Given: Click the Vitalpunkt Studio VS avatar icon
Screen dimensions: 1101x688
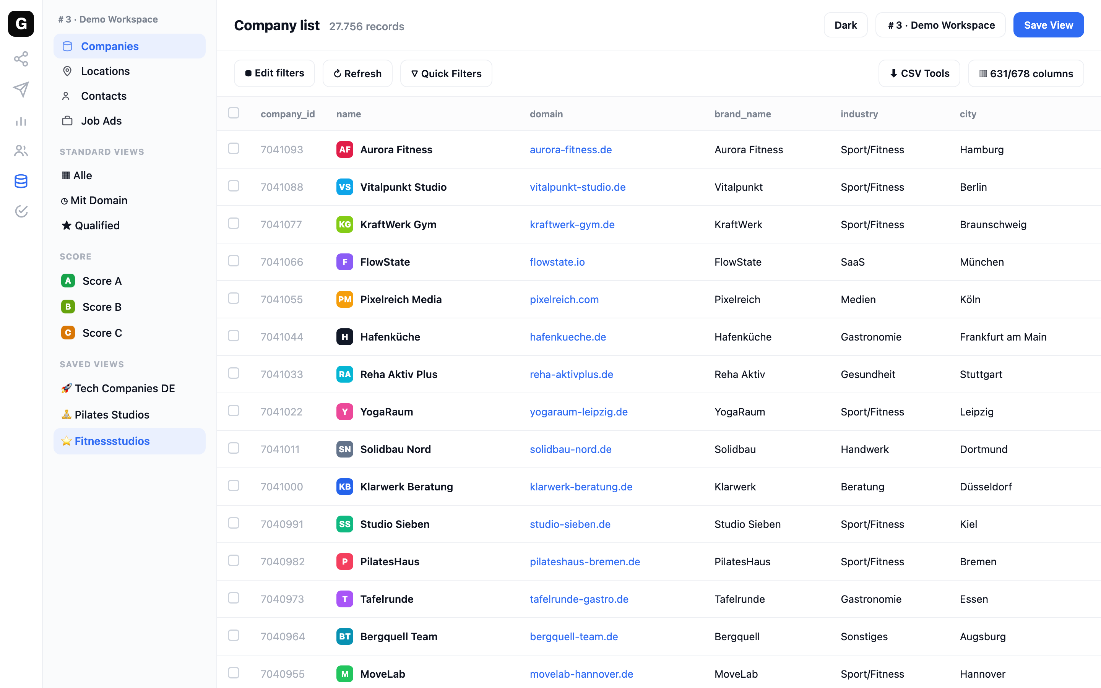Looking at the screenshot, I should [x=344, y=187].
